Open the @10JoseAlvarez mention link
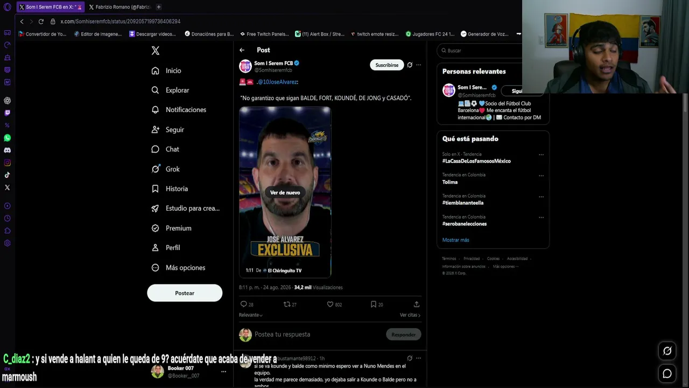 (277, 82)
